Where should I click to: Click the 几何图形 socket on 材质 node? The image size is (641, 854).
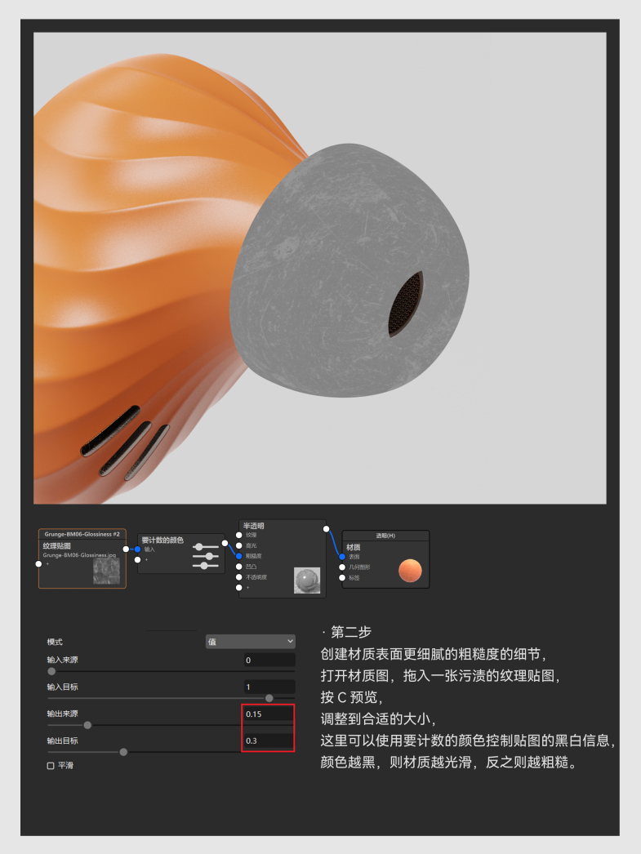point(342,567)
